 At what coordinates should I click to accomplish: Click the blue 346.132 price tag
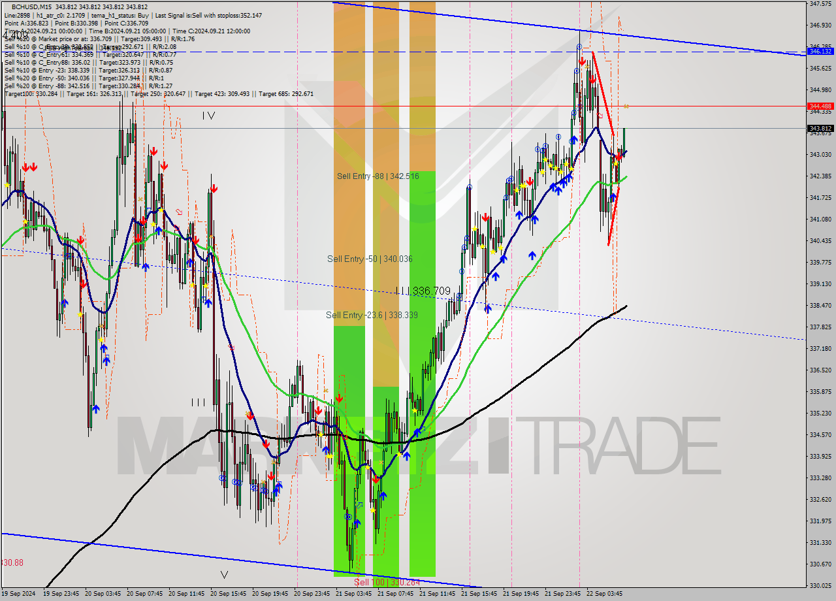click(820, 51)
